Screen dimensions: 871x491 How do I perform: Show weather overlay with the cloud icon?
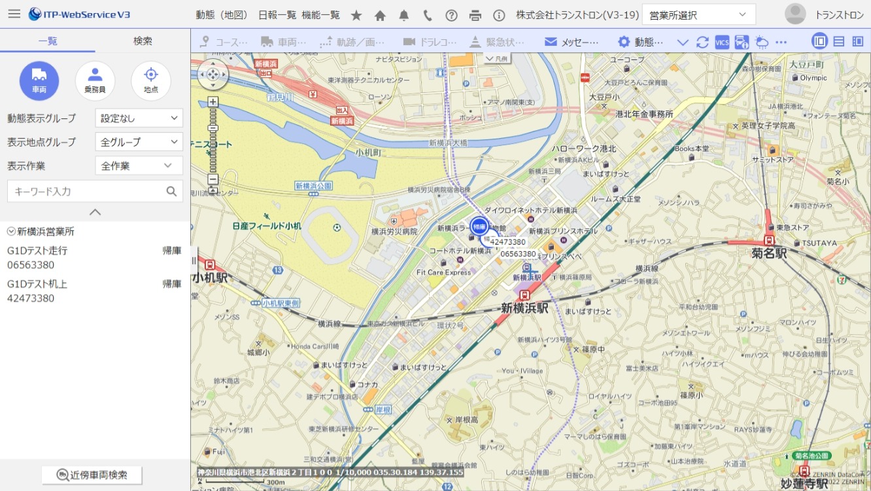point(762,42)
